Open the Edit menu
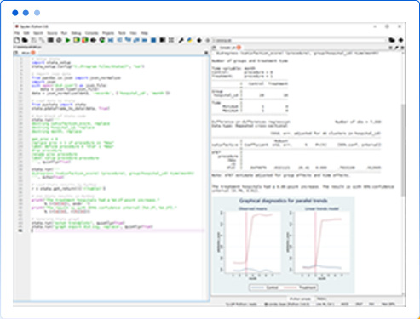The width and height of the screenshot is (420, 319). (26, 33)
